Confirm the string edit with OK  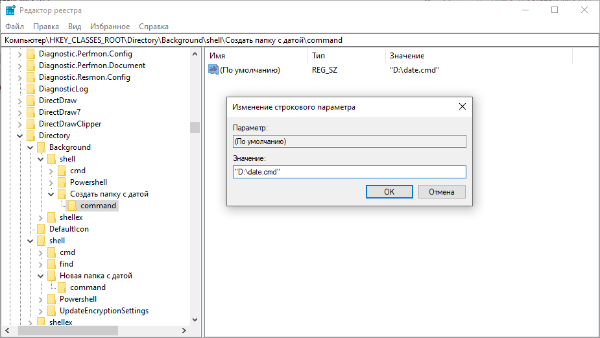pyautogui.click(x=389, y=192)
